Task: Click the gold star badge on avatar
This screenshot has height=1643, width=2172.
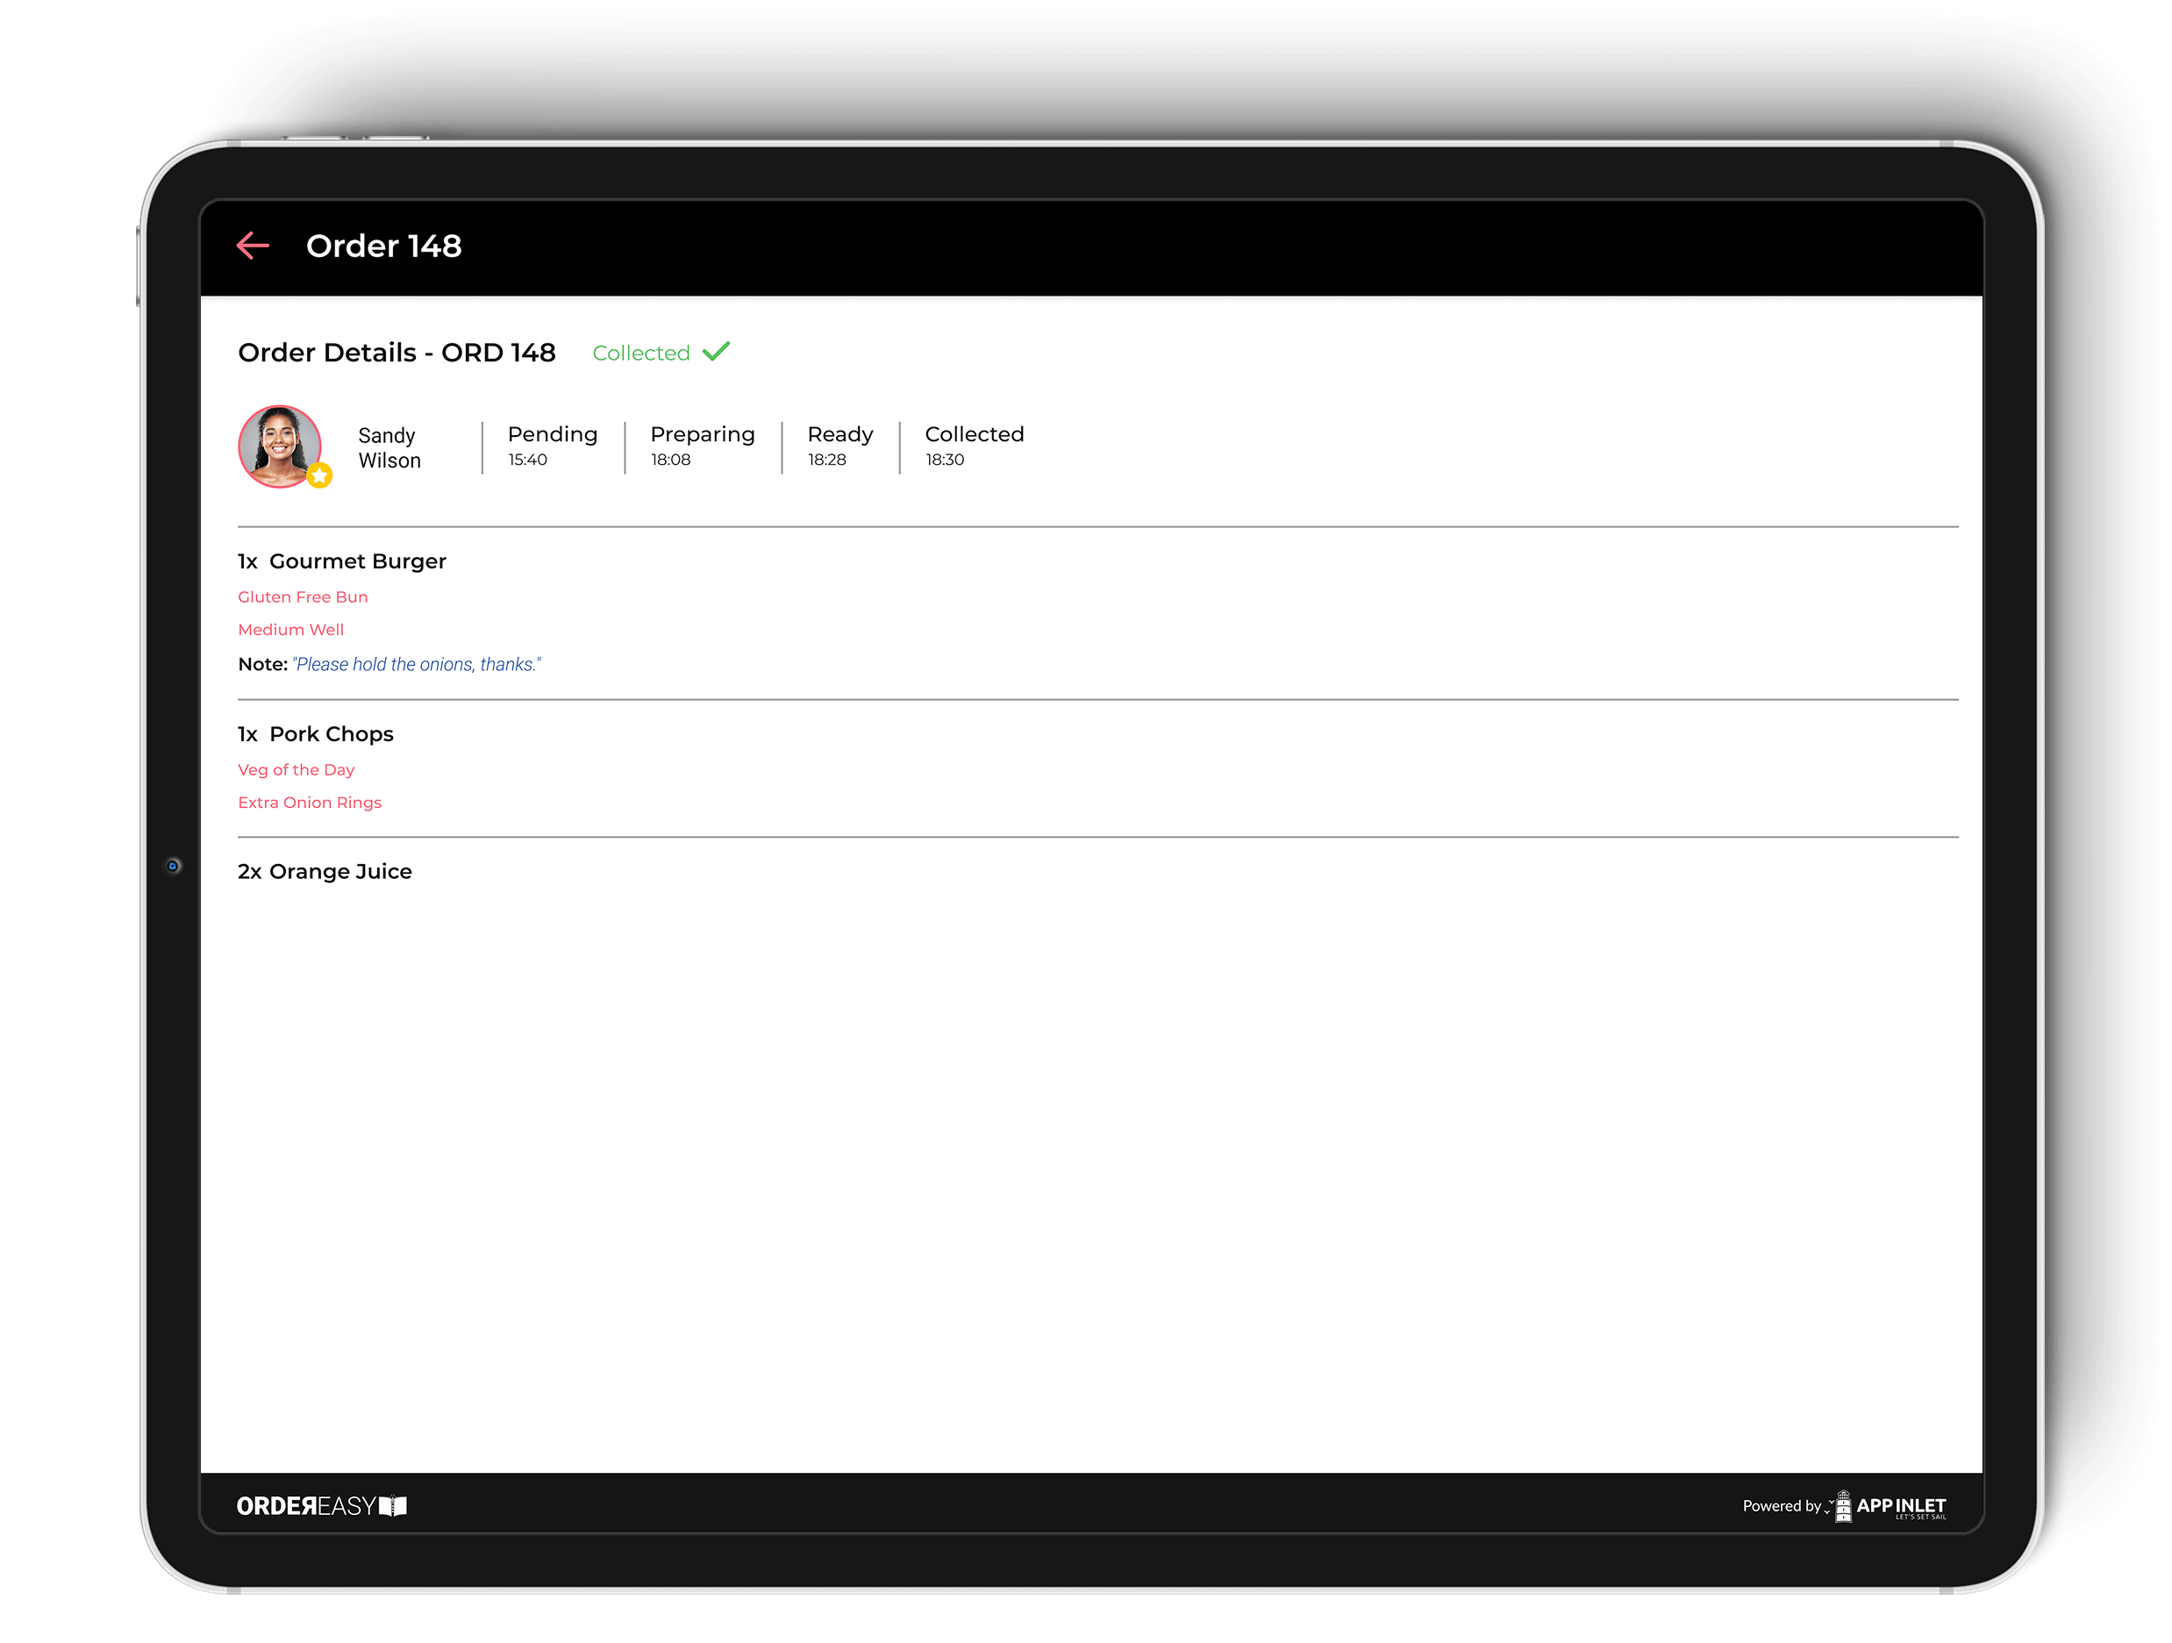Action: (319, 476)
